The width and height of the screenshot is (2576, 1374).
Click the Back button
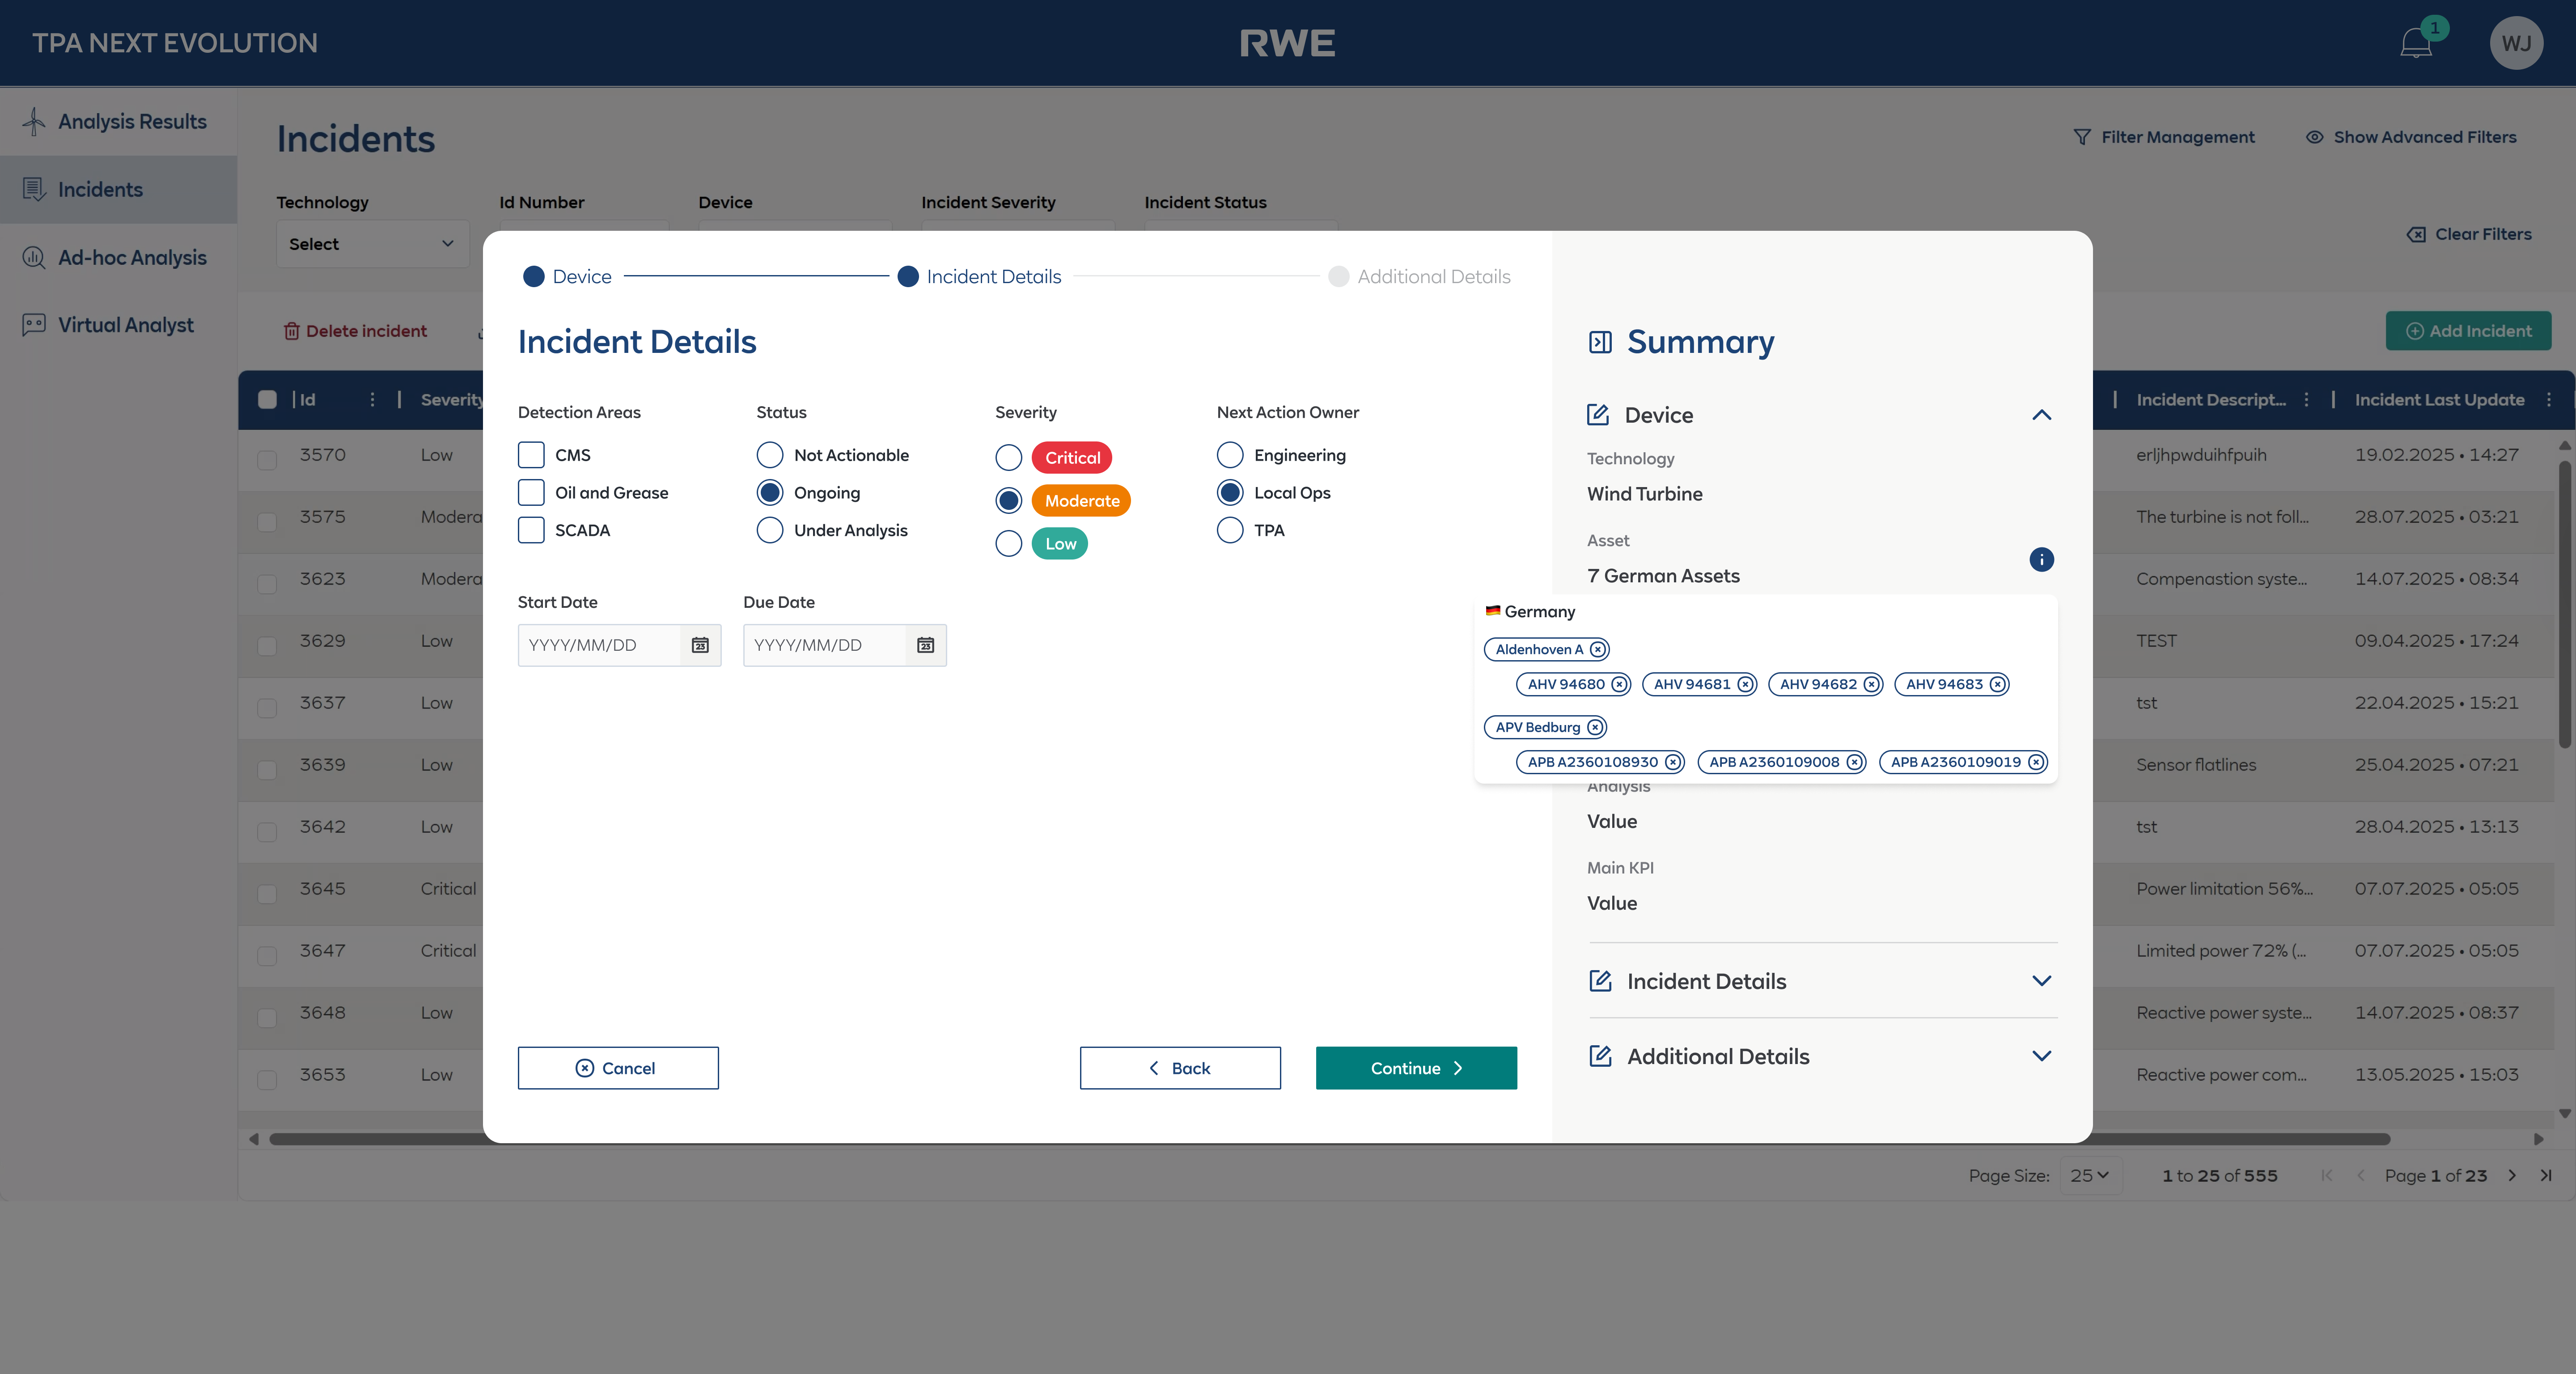[1180, 1068]
